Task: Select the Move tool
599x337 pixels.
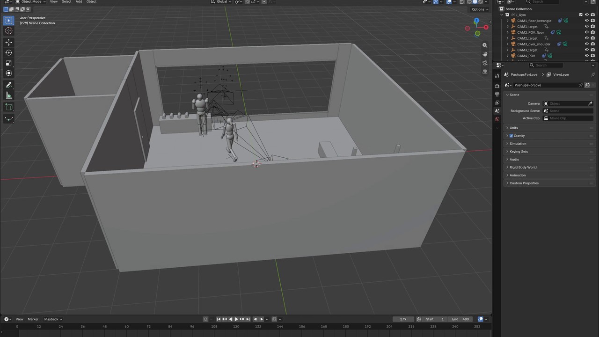Action: pos(8,42)
